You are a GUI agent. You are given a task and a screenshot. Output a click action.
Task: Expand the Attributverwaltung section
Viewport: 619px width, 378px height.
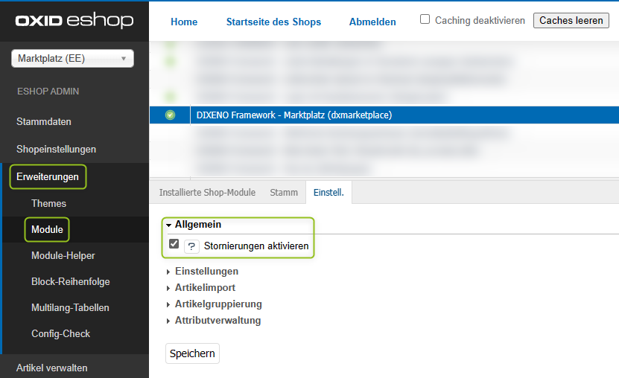pyautogui.click(x=214, y=321)
